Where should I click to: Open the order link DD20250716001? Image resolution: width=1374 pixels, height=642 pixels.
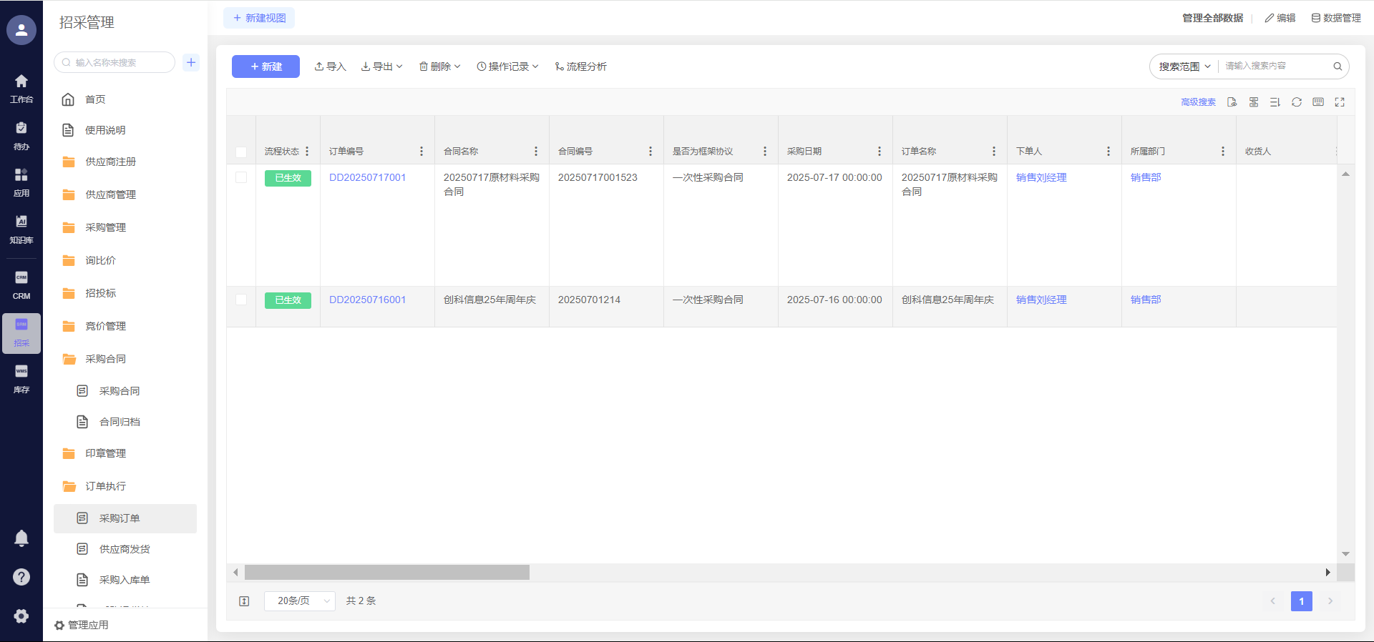point(367,300)
